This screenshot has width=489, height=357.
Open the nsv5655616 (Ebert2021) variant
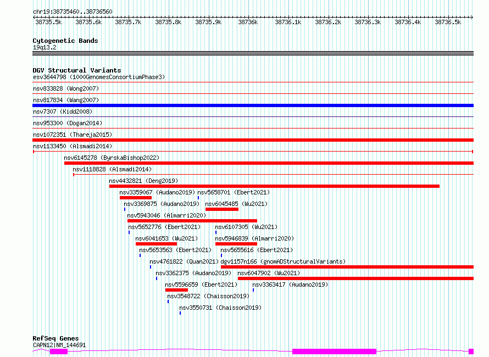[x=257, y=250]
